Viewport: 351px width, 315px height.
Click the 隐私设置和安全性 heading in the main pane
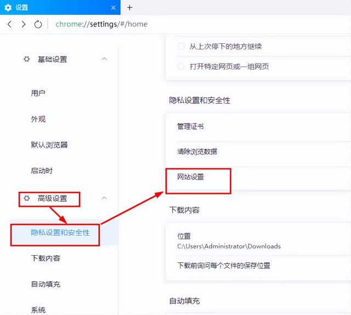click(x=200, y=100)
